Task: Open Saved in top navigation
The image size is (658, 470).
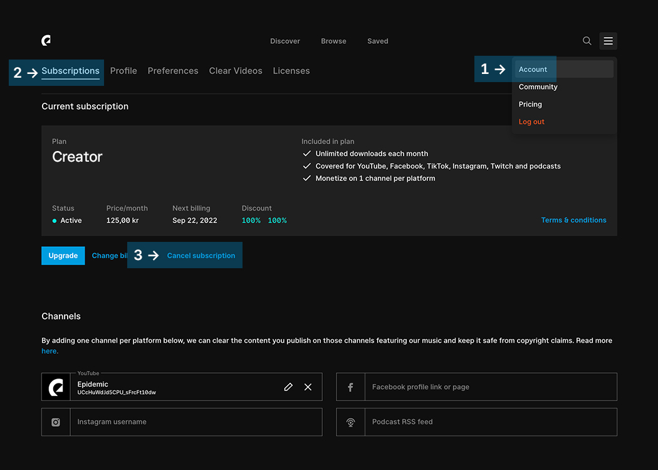Action: pyautogui.click(x=378, y=41)
